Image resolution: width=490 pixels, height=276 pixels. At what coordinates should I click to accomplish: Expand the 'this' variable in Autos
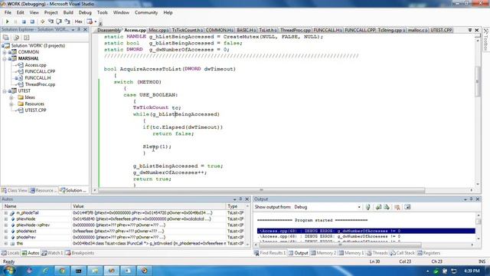pos(5,243)
